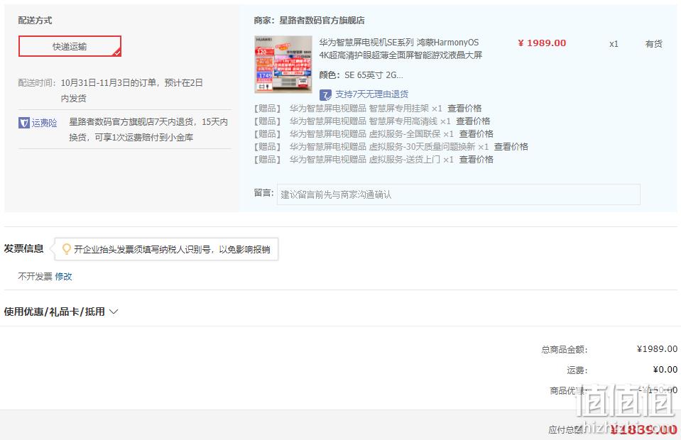Click the 7天内退货 freight insurance description
681x440 pixels.
click(148, 129)
